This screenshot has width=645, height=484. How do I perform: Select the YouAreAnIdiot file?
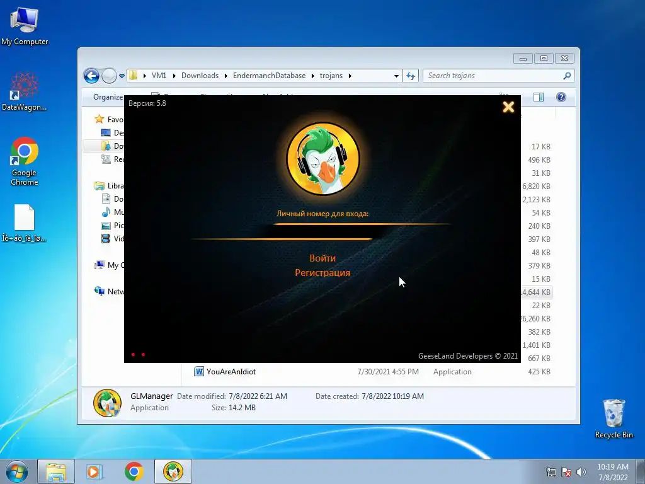tap(231, 372)
